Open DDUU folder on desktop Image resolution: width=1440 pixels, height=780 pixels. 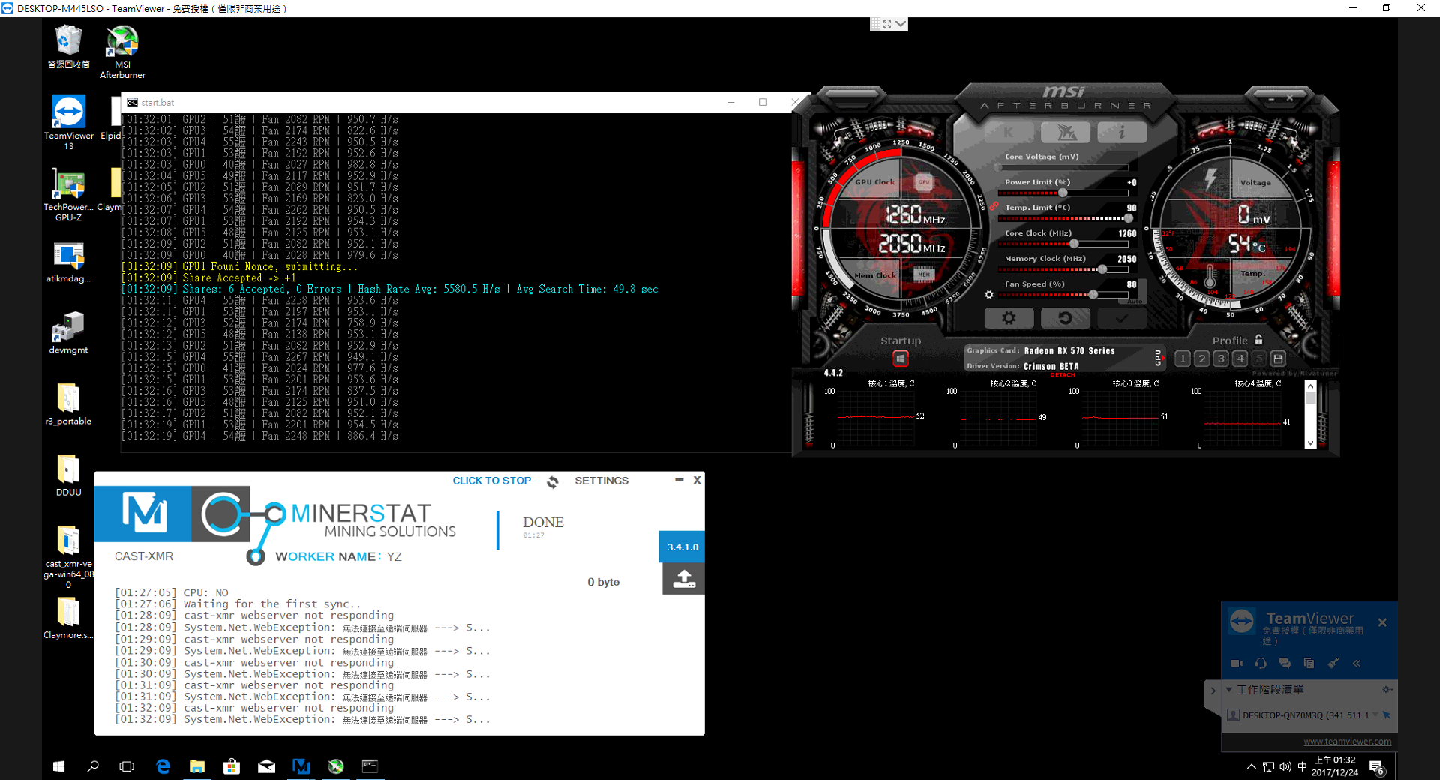[x=68, y=475]
